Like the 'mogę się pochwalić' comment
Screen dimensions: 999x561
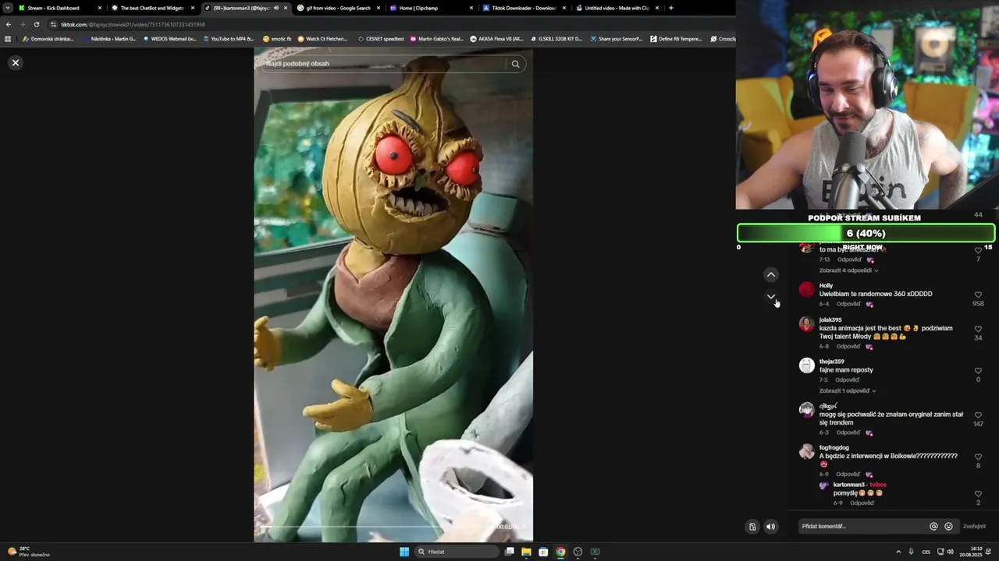coord(978,415)
